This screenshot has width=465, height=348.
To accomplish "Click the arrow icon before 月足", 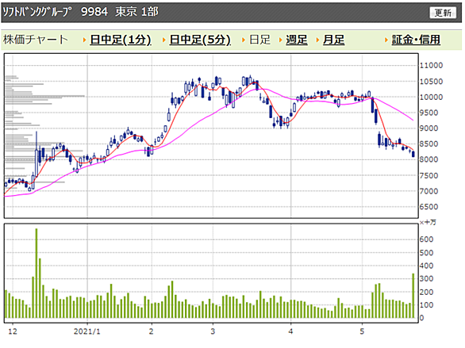I will click(x=317, y=40).
